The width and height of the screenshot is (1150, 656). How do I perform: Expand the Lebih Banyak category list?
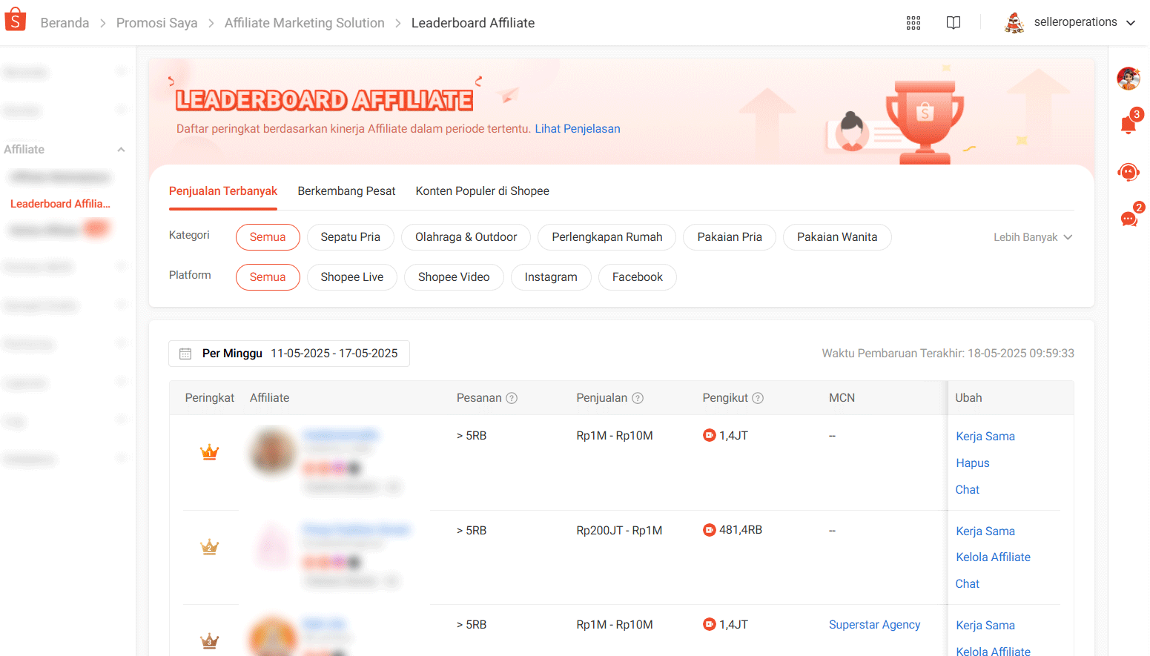pyautogui.click(x=1032, y=236)
